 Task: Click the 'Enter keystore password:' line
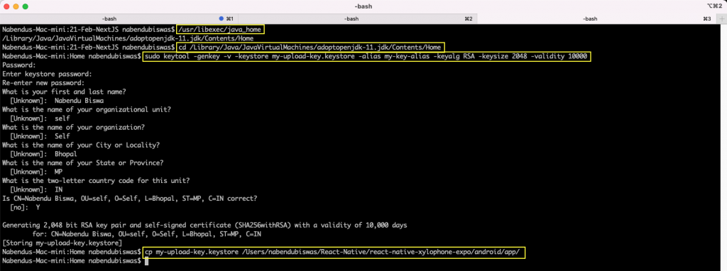click(47, 74)
